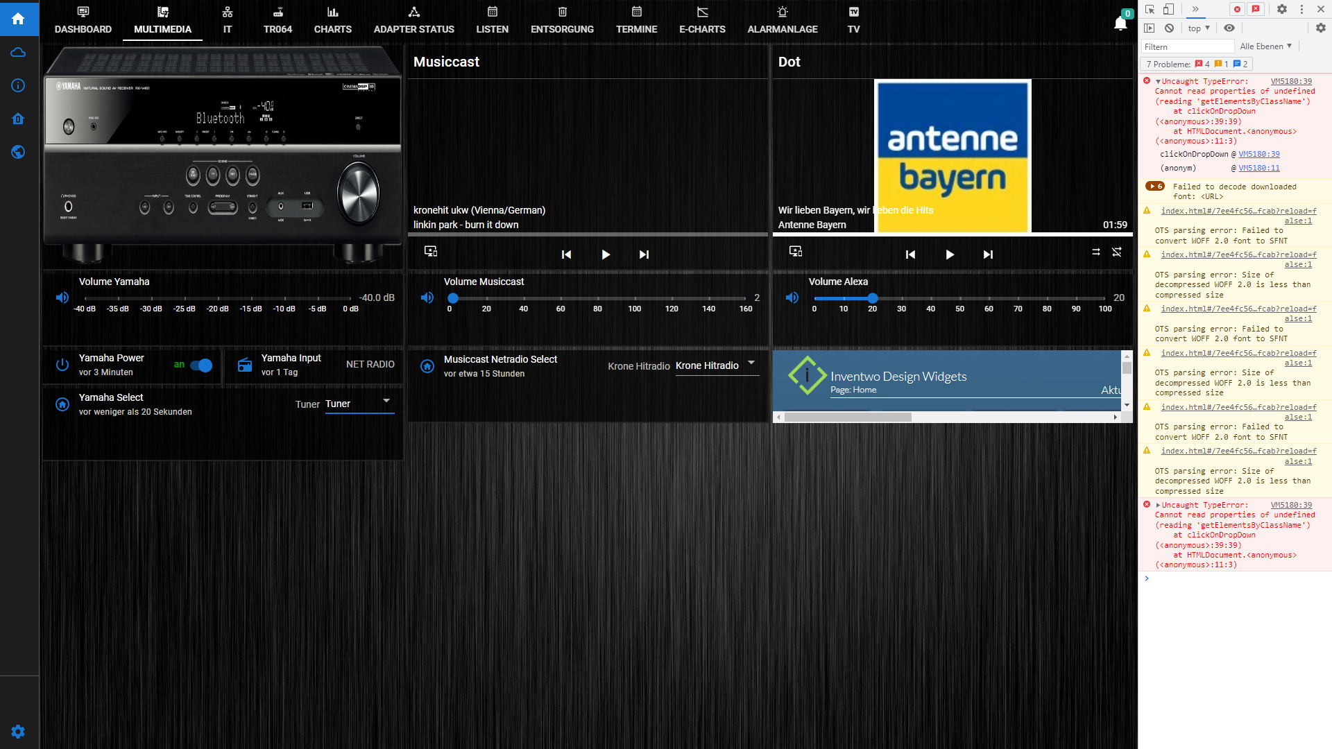Expand the grouped font decode warning badge
The height and width of the screenshot is (749, 1332).
(x=1155, y=187)
